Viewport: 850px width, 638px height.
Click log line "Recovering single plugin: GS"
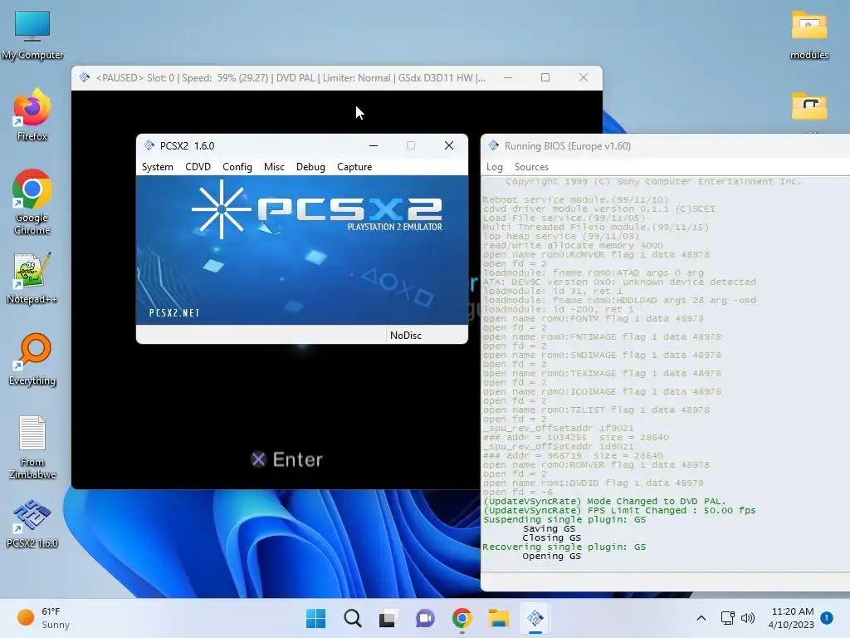[564, 547]
